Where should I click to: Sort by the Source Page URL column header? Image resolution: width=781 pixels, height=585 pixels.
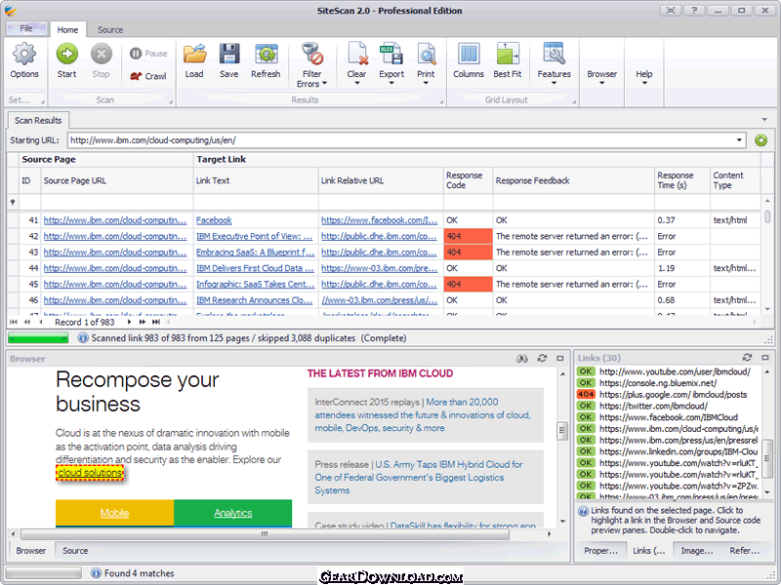tap(117, 180)
